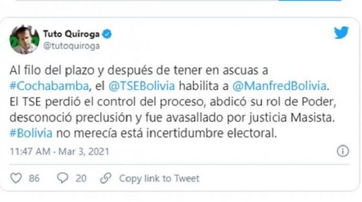Open the @ManfredBolivia mention
Viewport: 362px width, 202px height.
click(279, 86)
